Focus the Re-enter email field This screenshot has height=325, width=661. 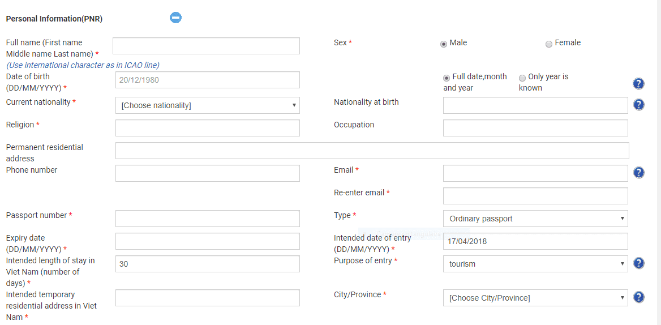click(535, 196)
